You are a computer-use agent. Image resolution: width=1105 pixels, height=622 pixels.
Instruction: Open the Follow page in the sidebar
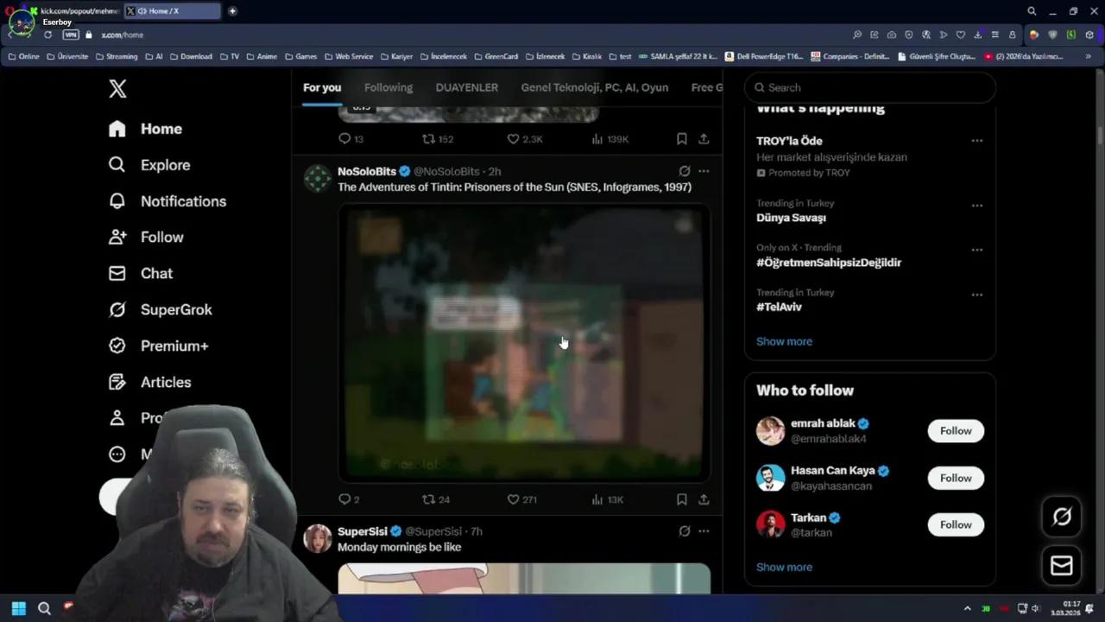[146, 238]
